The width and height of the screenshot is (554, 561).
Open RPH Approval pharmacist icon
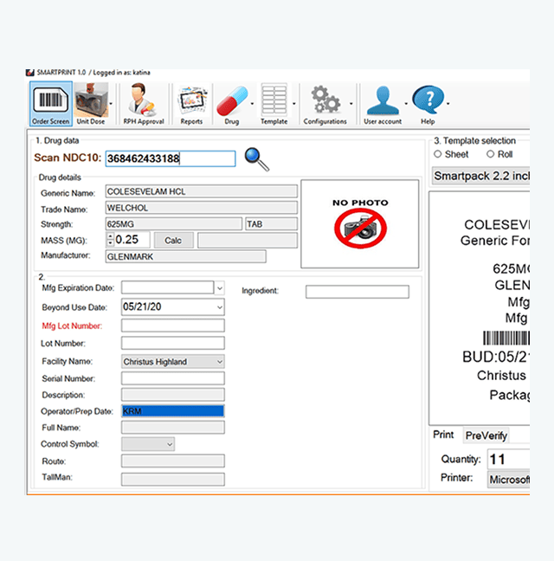point(144,102)
